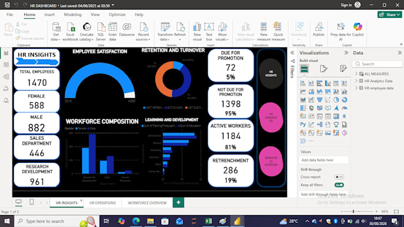Click the pink HR Operations navigation button
Viewport: 404px width, 227px height.
[271, 118]
